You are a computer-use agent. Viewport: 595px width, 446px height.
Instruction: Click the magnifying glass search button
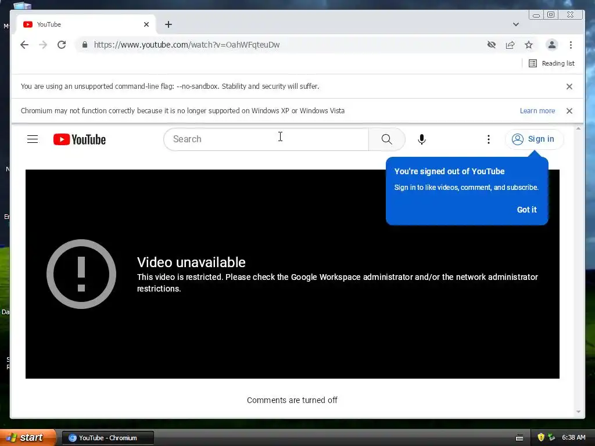386,139
